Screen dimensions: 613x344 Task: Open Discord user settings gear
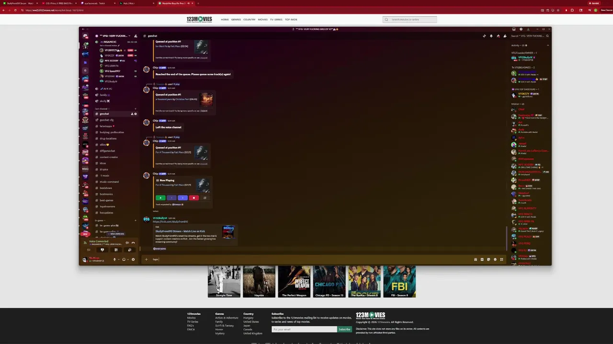[133, 259]
